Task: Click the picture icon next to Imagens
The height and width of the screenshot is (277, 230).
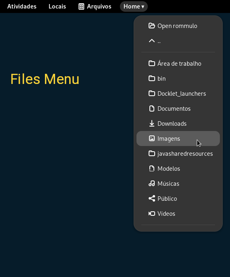Action: [152, 138]
